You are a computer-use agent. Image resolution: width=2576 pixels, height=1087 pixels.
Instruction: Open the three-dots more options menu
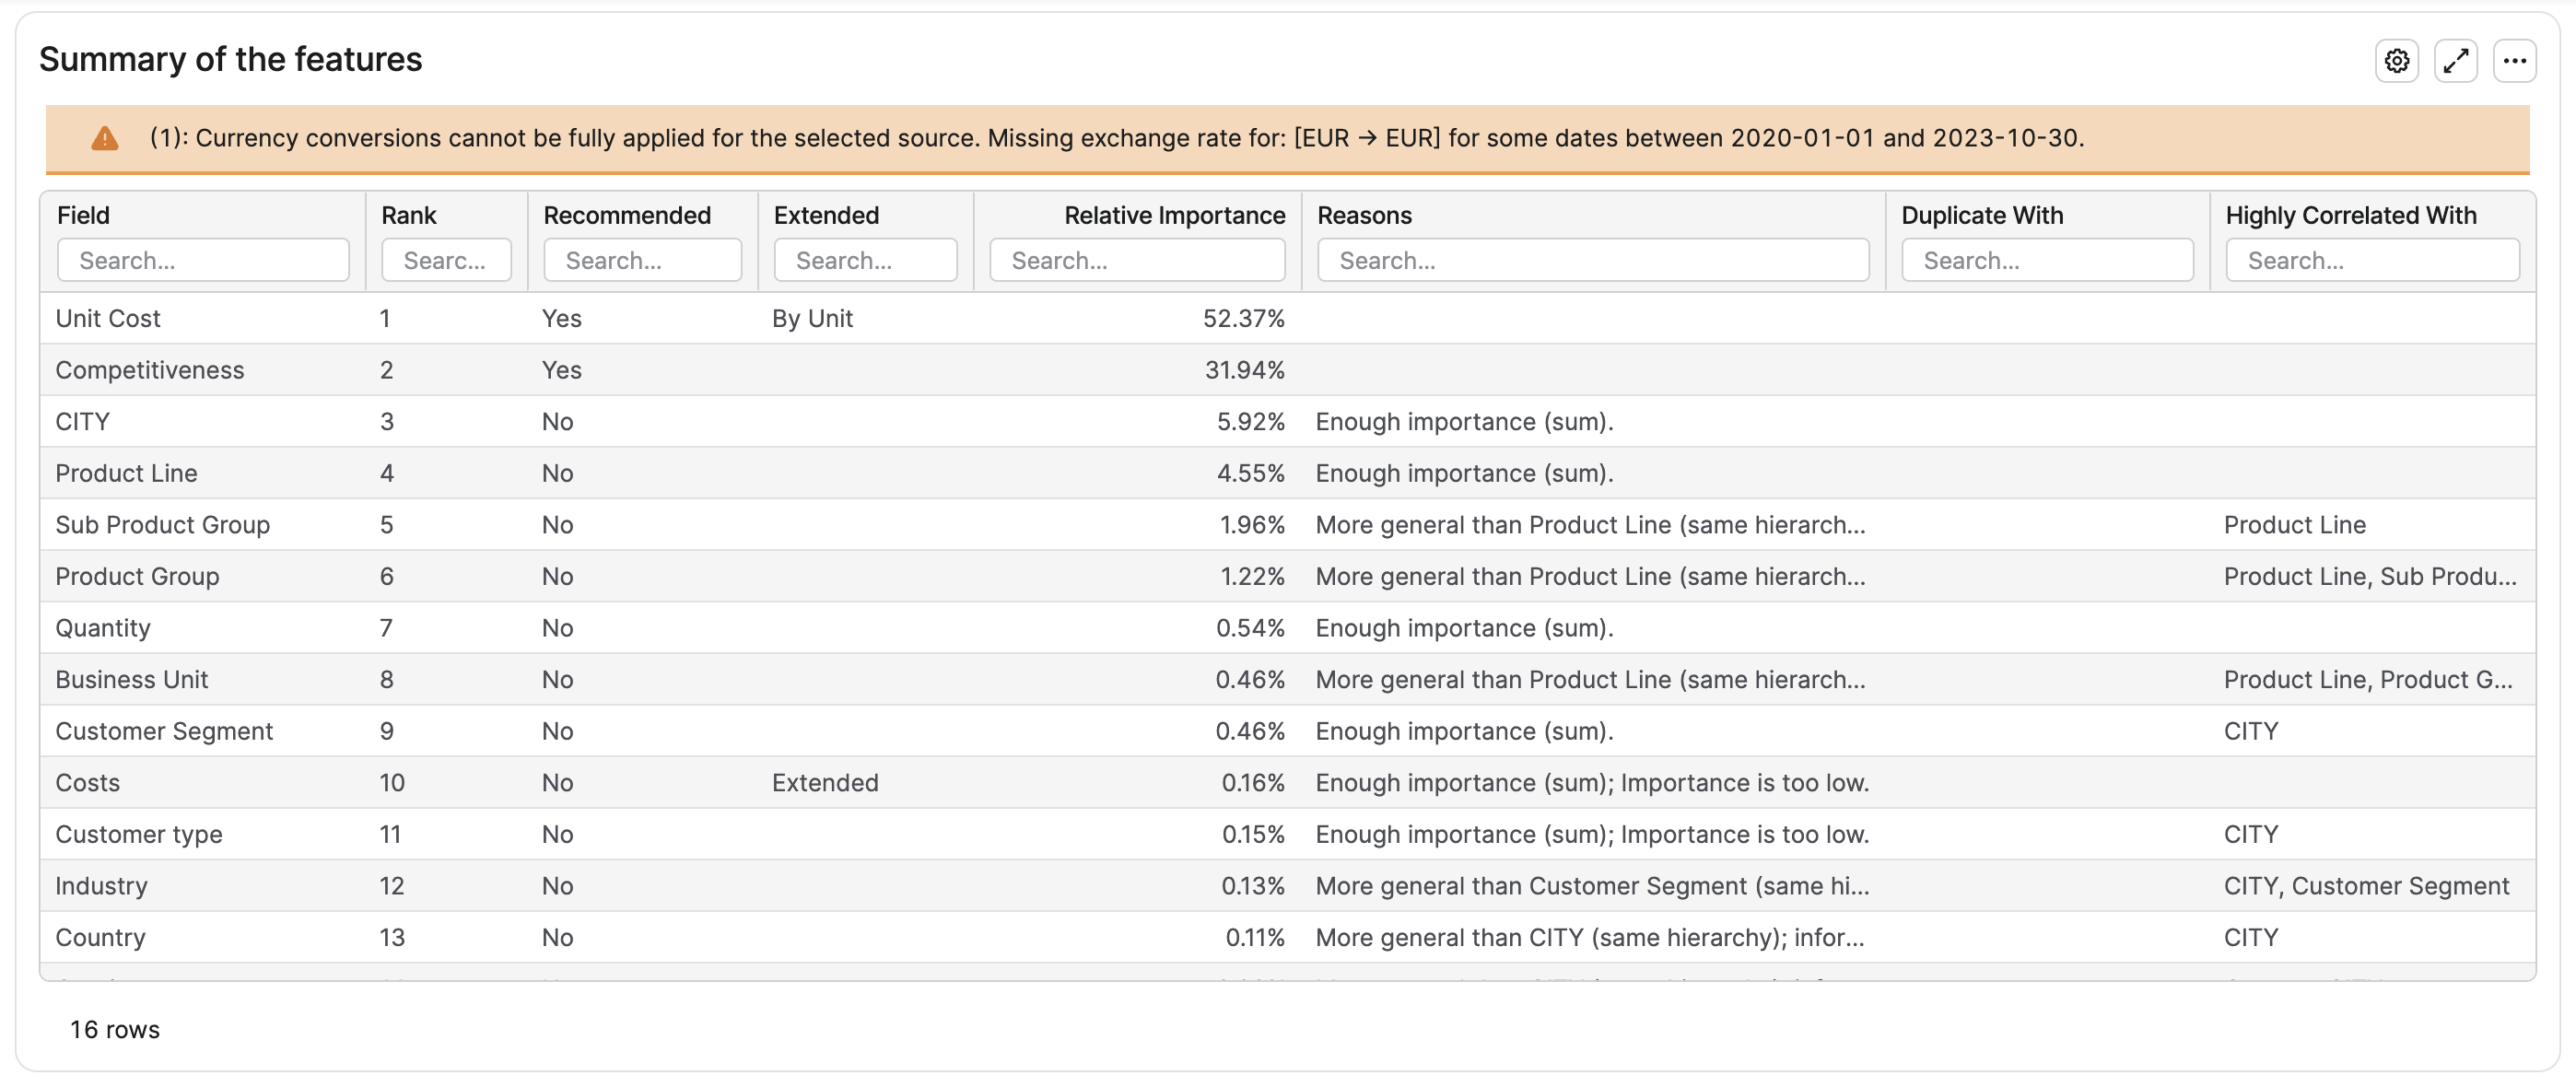coord(2514,61)
